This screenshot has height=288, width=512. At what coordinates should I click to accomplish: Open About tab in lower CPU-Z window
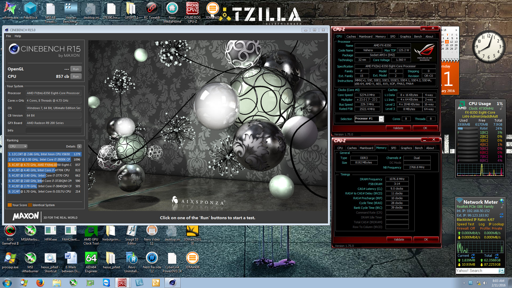coord(430,148)
